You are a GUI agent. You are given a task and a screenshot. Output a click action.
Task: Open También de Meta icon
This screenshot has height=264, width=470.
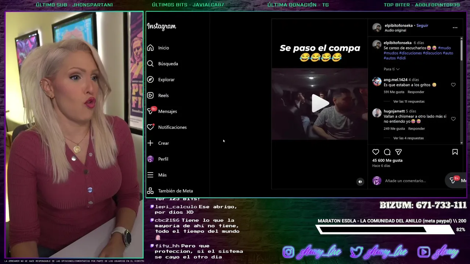tap(150, 191)
